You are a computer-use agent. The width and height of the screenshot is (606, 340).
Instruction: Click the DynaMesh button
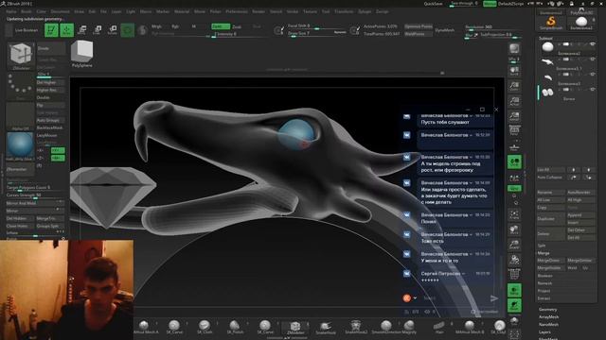(x=444, y=30)
